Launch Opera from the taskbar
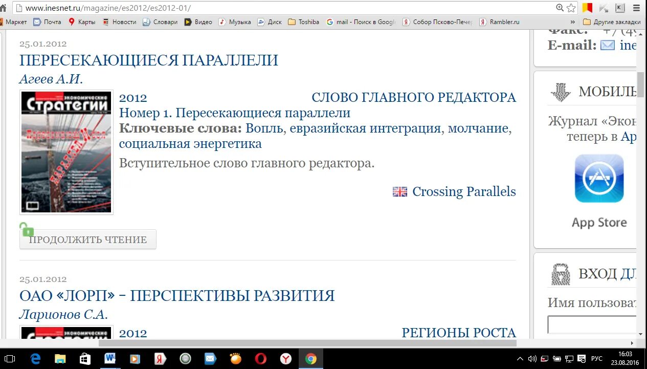 (x=260, y=358)
